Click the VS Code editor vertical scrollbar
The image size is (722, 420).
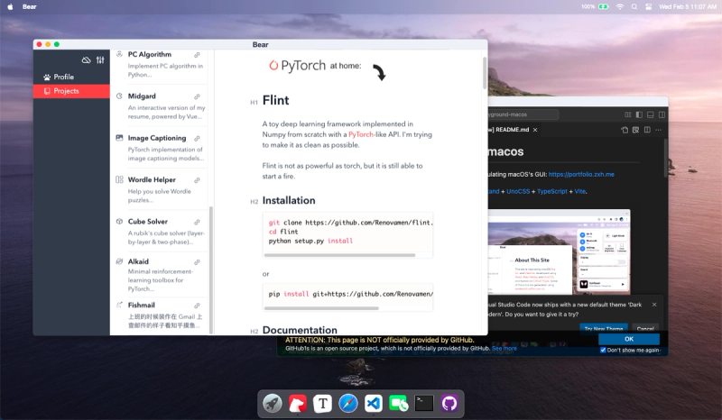pyautogui.click(x=665, y=158)
